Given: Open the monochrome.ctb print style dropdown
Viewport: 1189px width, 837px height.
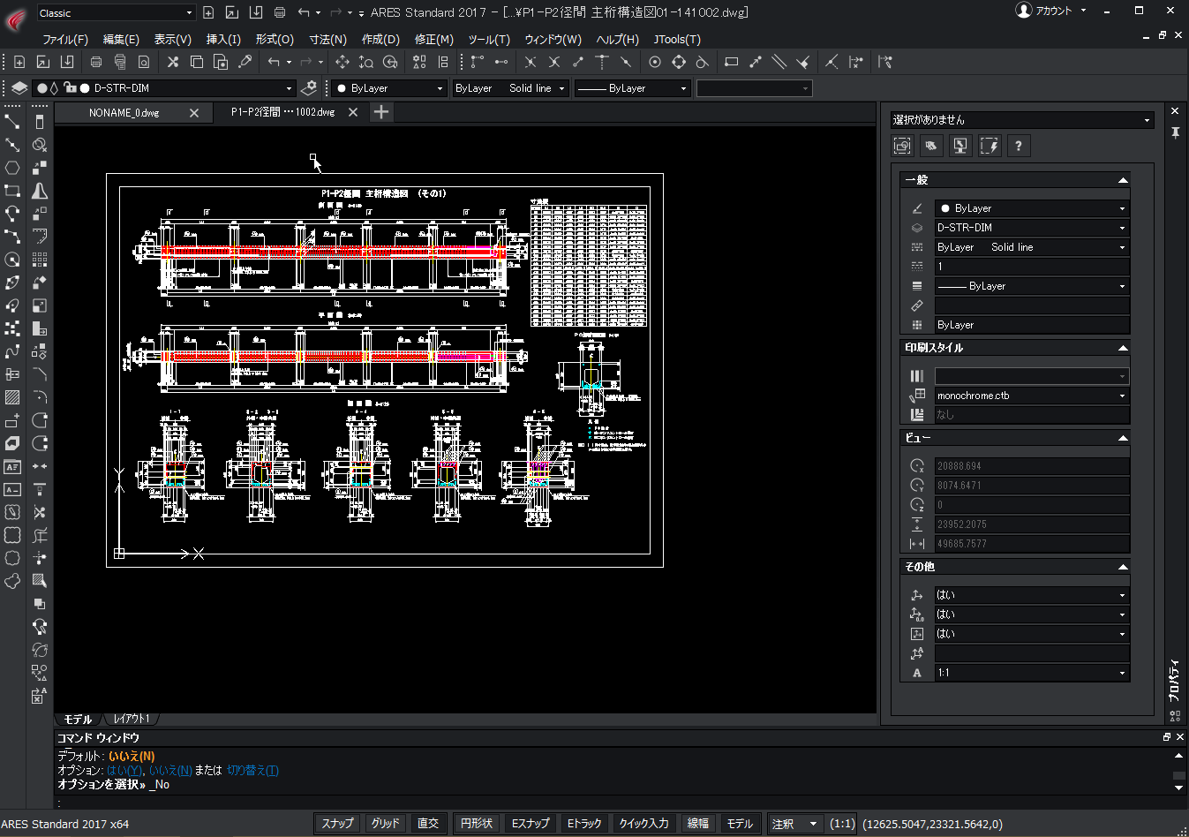Looking at the screenshot, I should tap(1122, 396).
